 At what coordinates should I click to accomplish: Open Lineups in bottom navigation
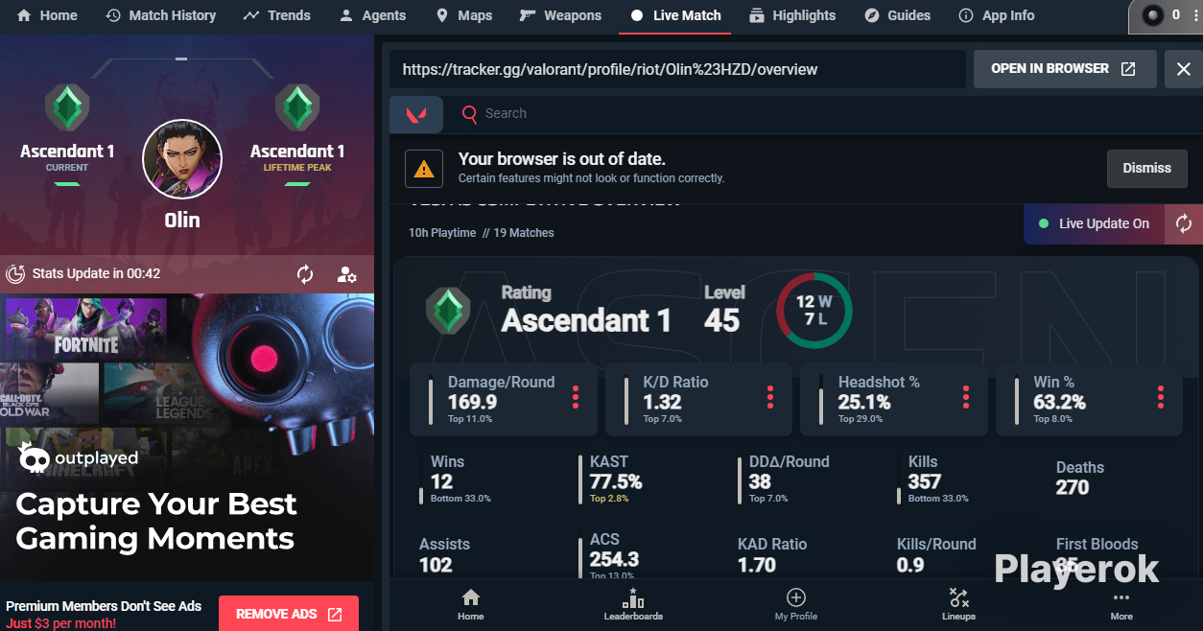click(x=958, y=604)
